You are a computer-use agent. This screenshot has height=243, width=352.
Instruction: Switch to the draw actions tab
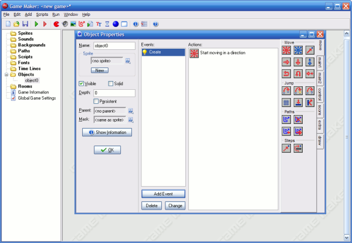coord(320,141)
